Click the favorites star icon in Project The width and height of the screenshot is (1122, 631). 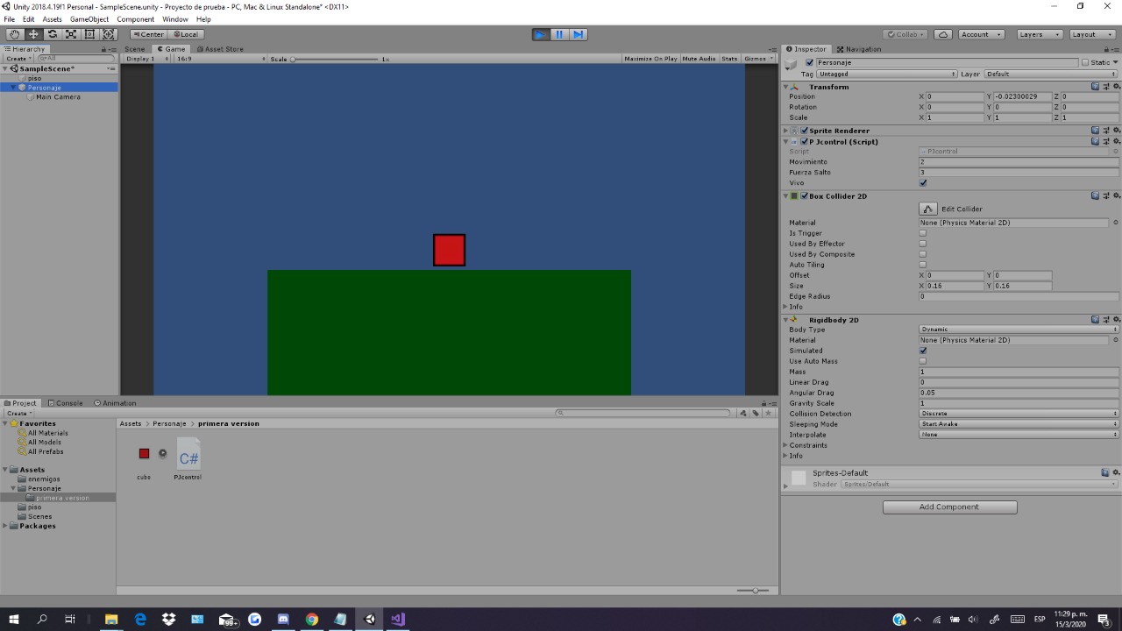(769, 413)
